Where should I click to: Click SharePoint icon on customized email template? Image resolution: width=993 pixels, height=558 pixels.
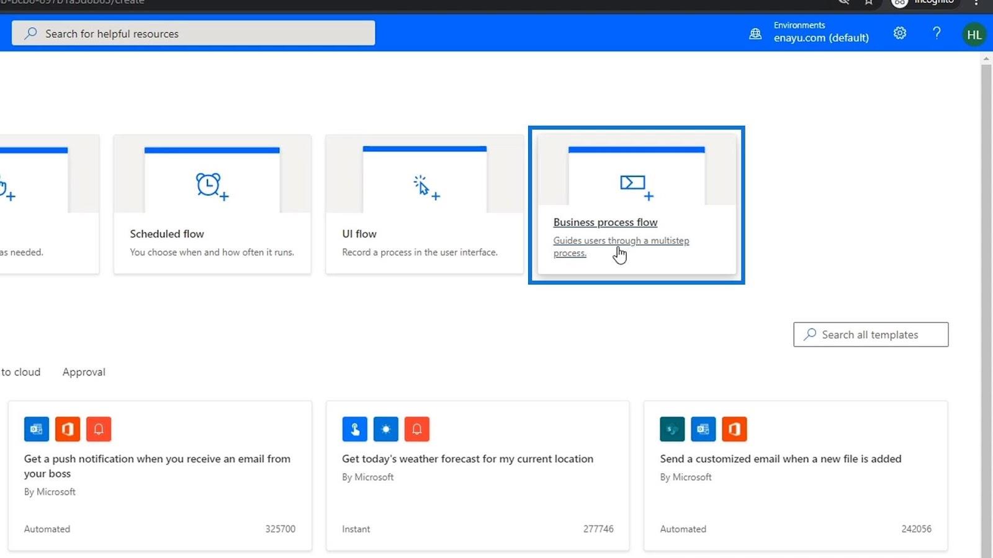pyautogui.click(x=672, y=429)
